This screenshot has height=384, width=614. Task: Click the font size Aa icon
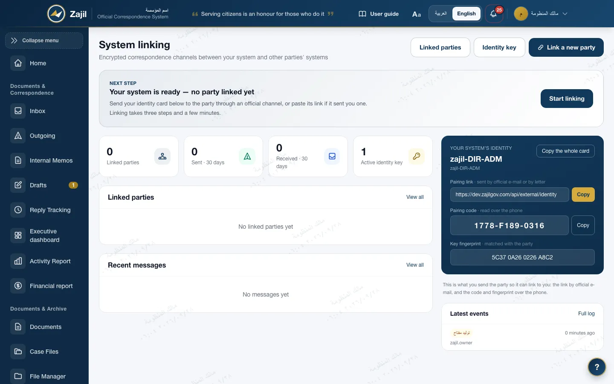click(417, 14)
